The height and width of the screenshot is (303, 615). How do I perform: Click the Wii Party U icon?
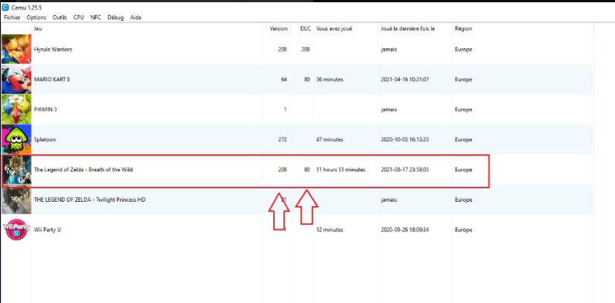16,229
